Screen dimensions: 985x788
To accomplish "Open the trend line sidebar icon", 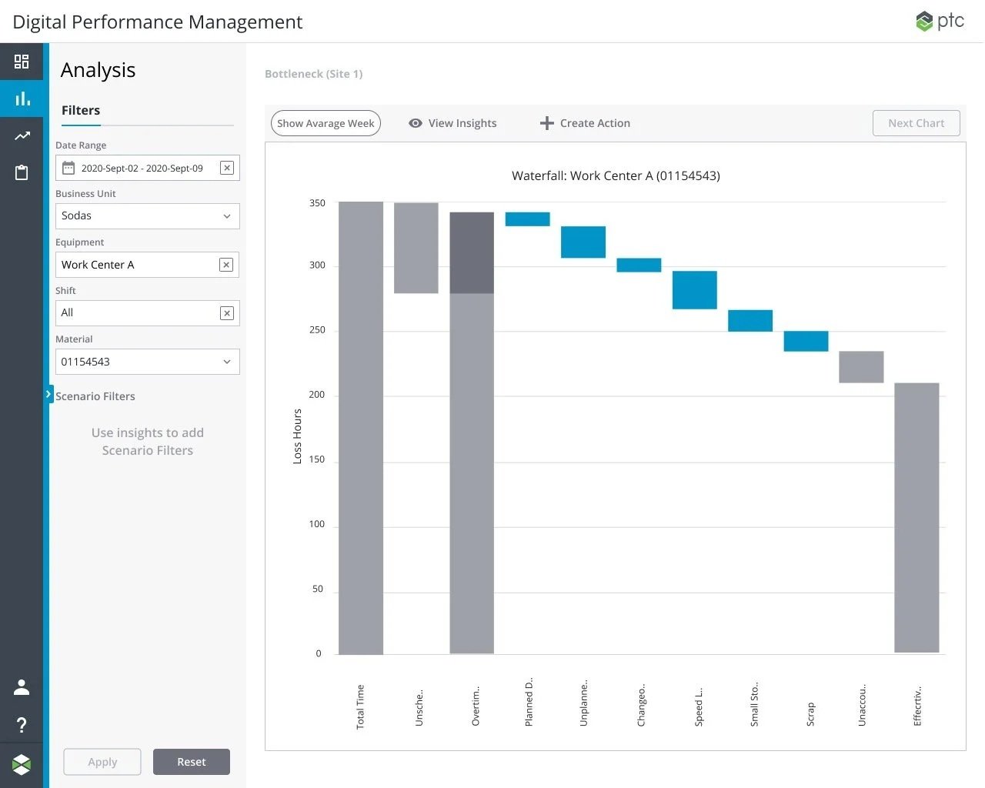I will [x=22, y=136].
